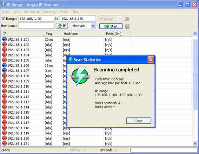The image size is (199, 154).
Task: Click the red status icon for 192.168.1.118
Action: pos(5,128)
